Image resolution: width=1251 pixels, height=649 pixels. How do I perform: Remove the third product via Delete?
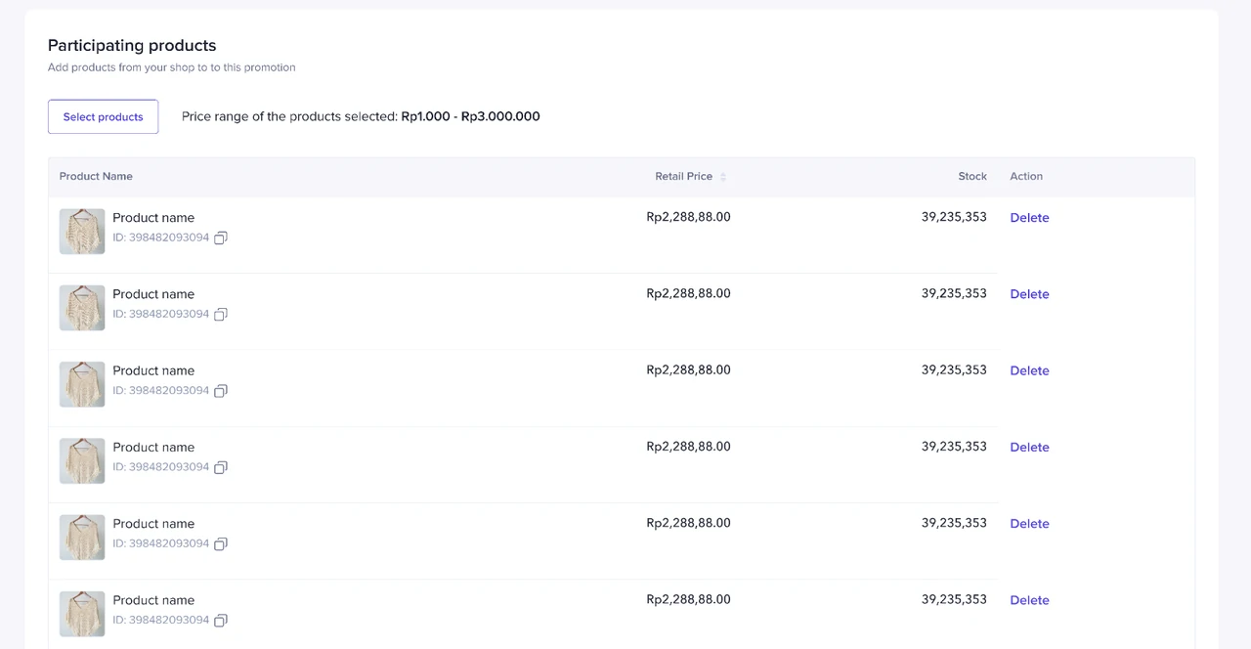[x=1029, y=370]
